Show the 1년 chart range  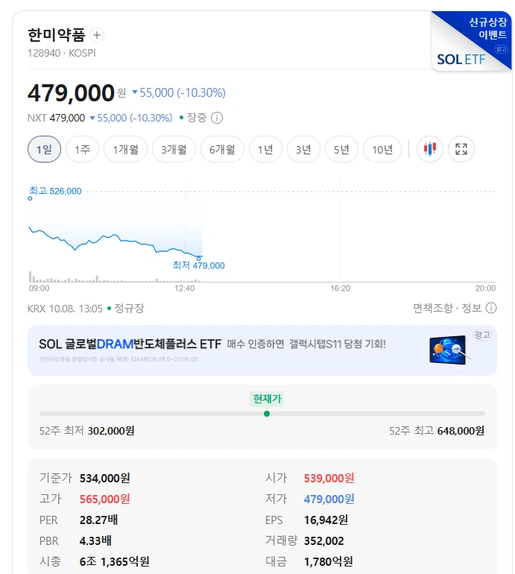tap(265, 149)
